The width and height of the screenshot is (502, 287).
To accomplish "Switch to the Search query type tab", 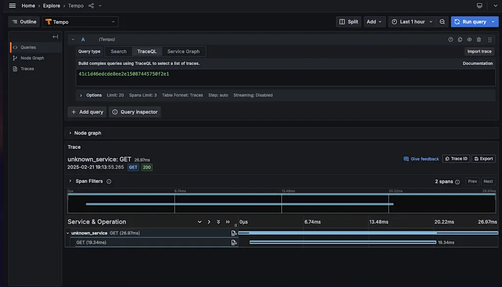I will (x=119, y=51).
